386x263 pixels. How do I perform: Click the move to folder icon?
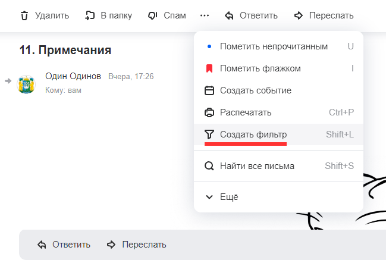pyautogui.click(x=90, y=15)
